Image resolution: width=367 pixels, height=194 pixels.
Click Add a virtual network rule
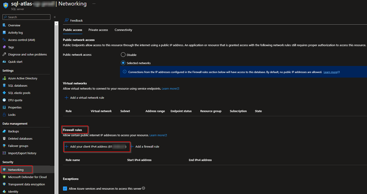pos(87,97)
